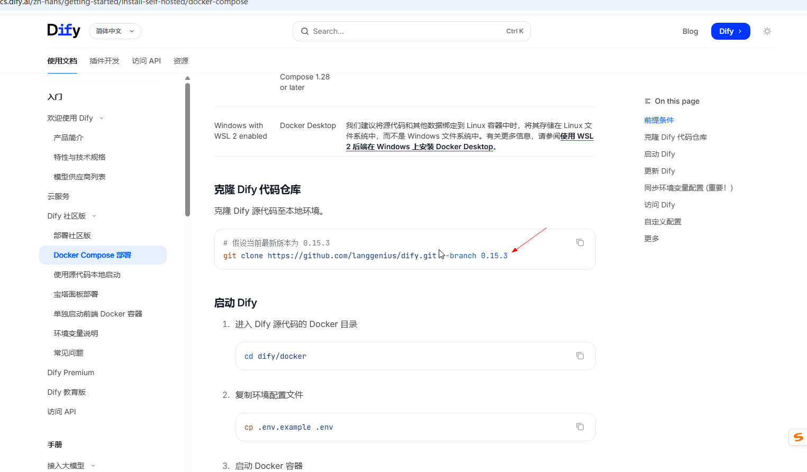
Task: Copy the git clone command code
Action: [x=580, y=242]
